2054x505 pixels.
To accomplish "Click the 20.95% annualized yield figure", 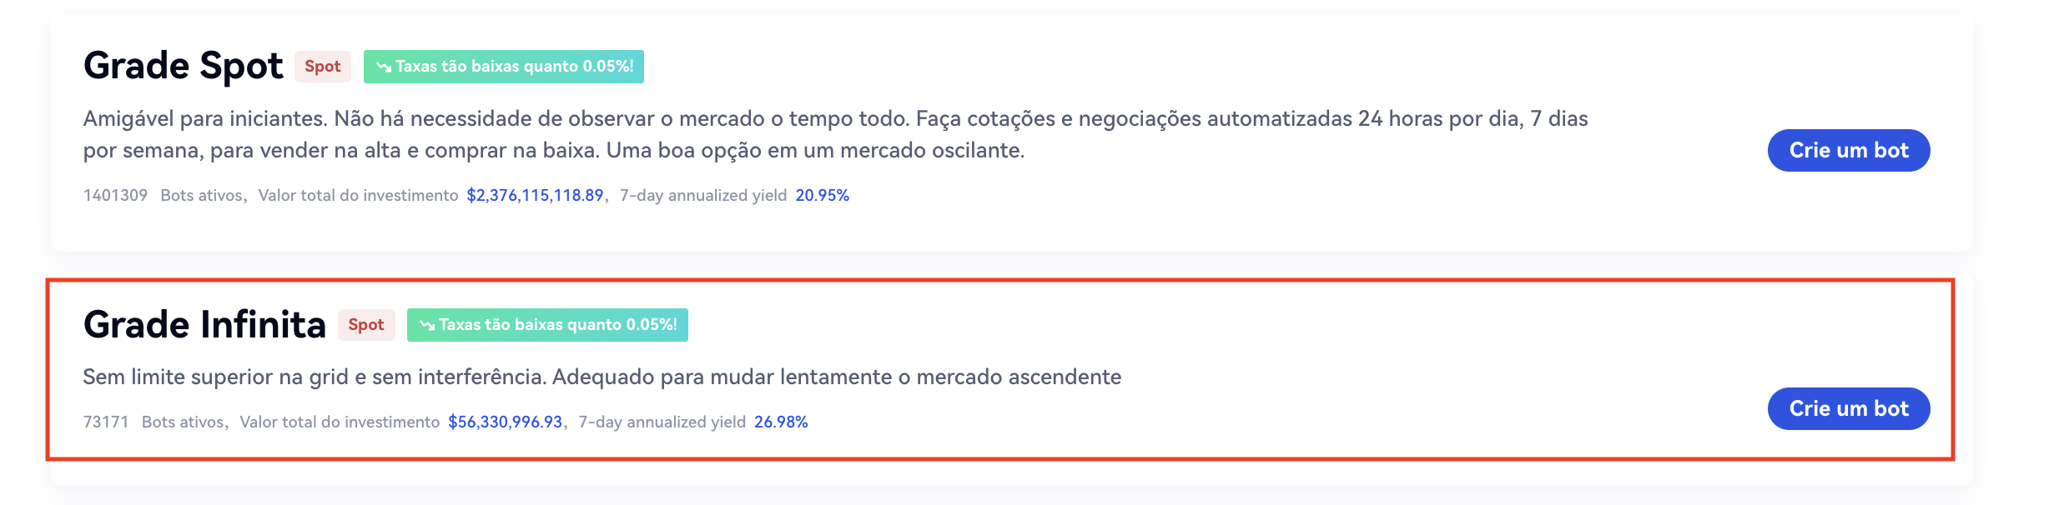I will click(822, 195).
